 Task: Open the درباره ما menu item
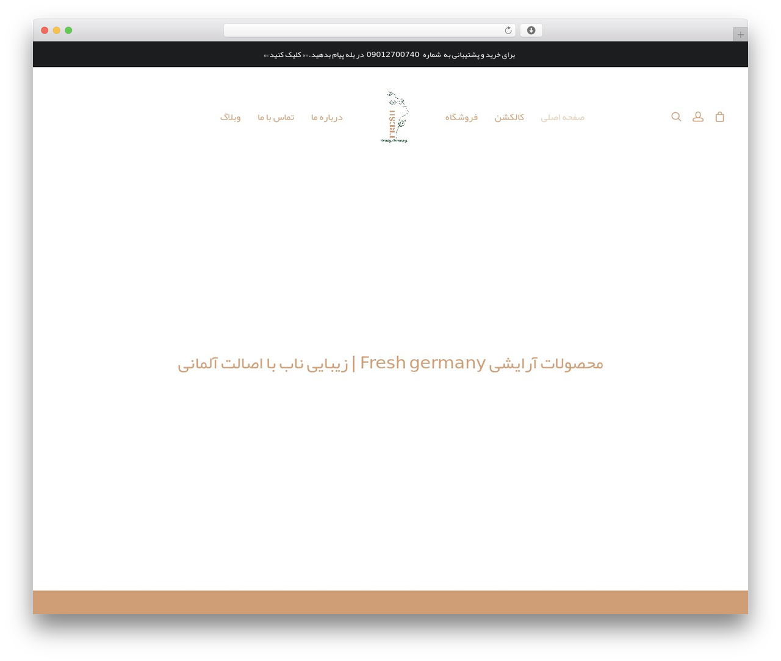coord(327,117)
